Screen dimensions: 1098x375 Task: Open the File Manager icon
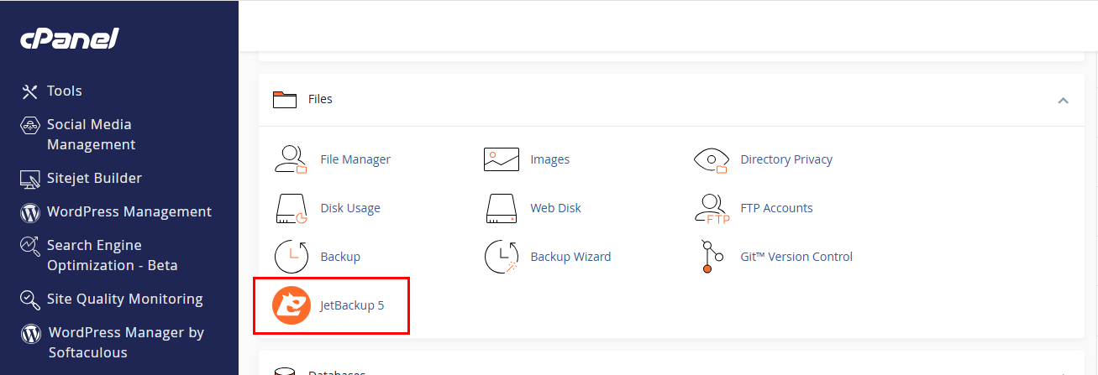291,159
